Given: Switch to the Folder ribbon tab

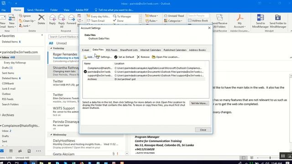Looking at the screenshot, I should 54,10.
